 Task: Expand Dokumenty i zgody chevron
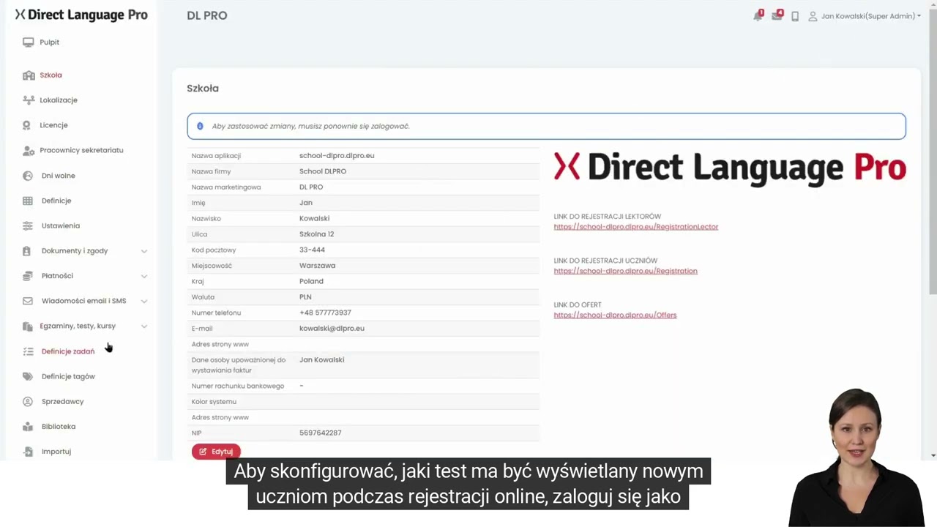tap(144, 251)
